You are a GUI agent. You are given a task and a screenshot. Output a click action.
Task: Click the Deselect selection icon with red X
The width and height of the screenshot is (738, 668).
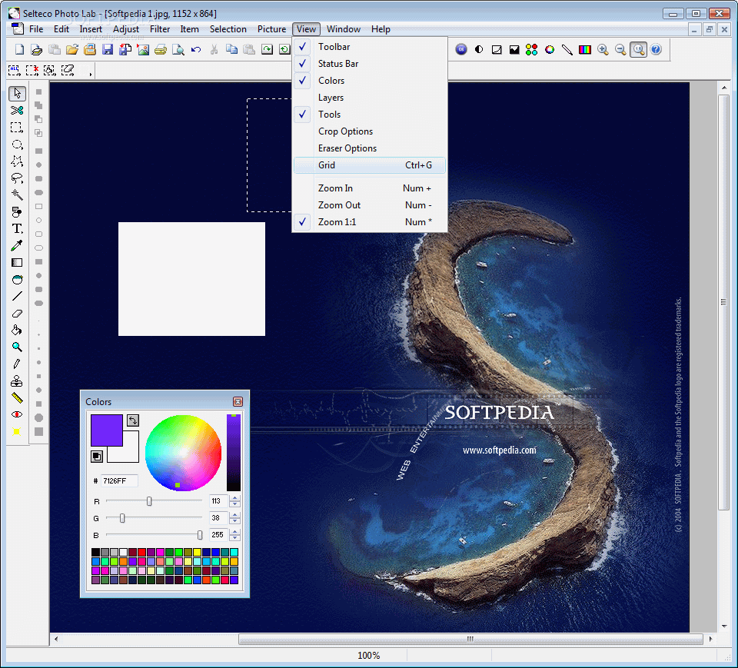[x=32, y=71]
